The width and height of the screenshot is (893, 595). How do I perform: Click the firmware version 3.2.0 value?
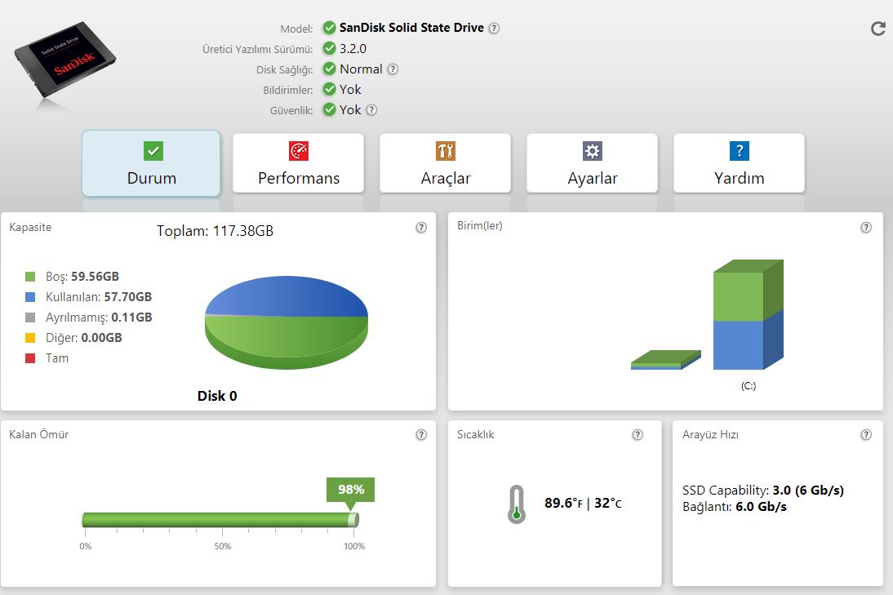[353, 48]
